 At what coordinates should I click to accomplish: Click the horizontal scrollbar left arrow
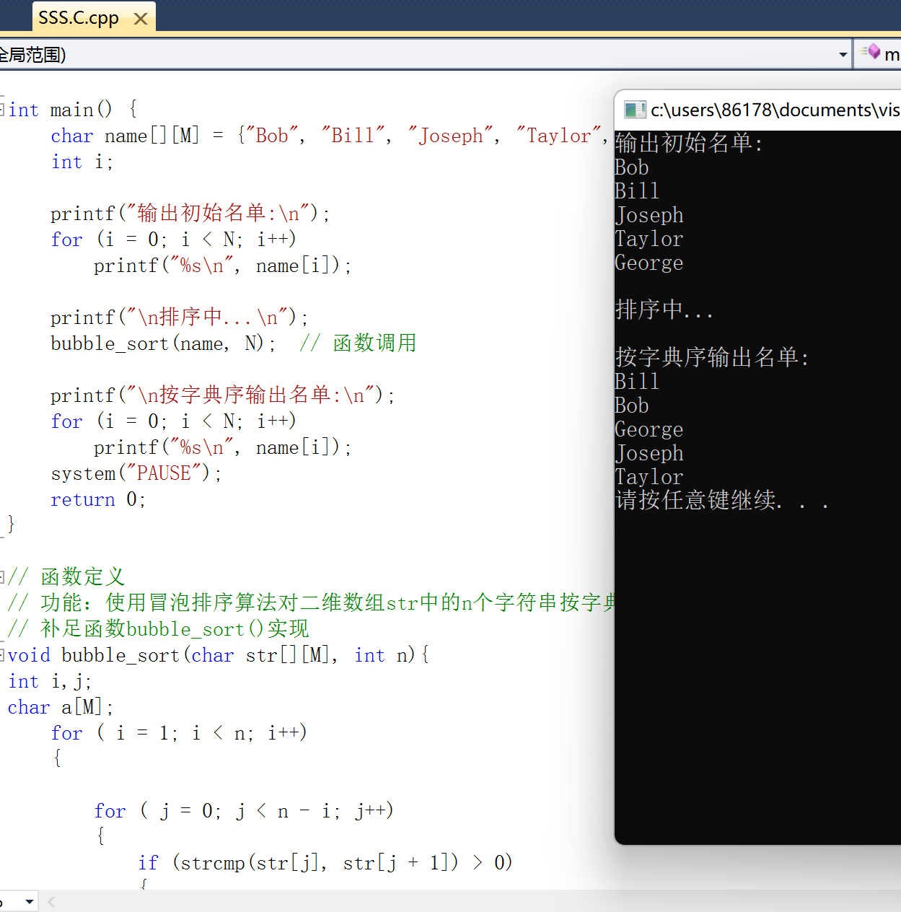coord(51,901)
